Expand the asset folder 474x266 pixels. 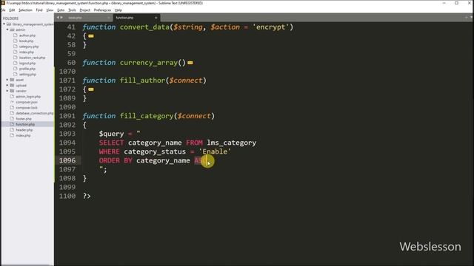coord(7,80)
